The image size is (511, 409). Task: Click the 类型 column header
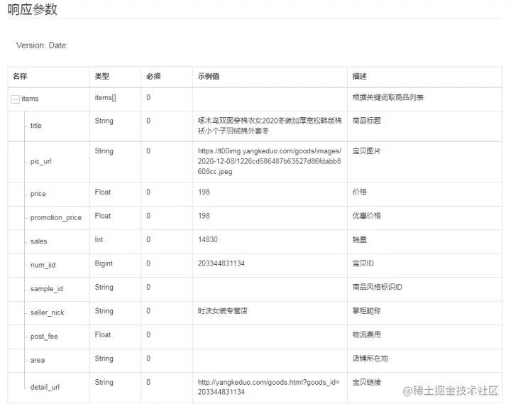click(101, 76)
